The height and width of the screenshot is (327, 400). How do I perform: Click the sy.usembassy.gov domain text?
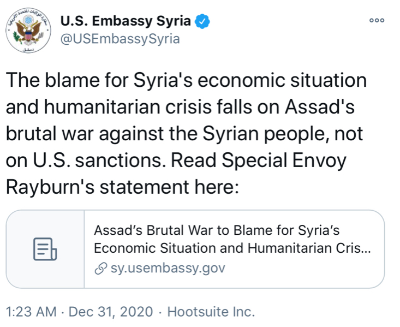coord(168,269)
